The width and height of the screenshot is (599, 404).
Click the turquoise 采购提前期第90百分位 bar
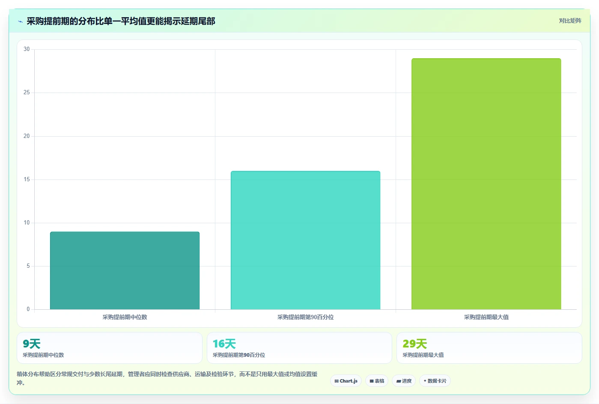[x=305, y=240]
